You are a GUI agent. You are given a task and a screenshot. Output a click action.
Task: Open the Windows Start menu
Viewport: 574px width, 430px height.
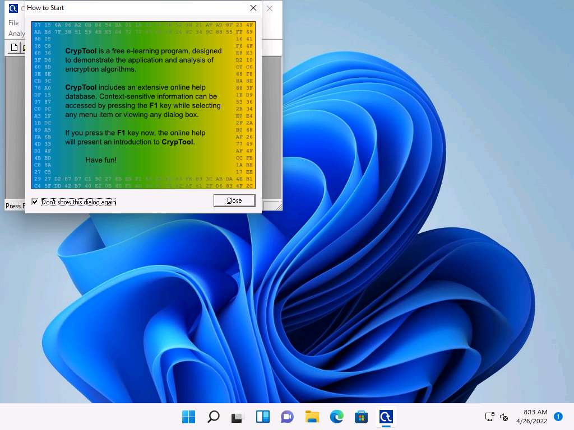coord(189,417)
